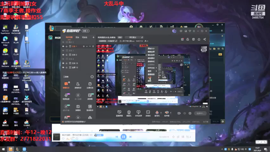Click the record icon beside the live button
Viewport: 270px width, 152px height.
pyautogui.click(x=179, y=113)
